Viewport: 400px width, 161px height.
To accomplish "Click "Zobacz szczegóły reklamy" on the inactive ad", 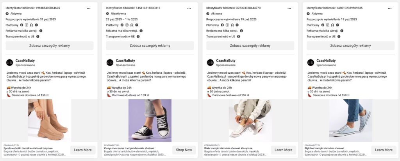I will coord(150,46).
